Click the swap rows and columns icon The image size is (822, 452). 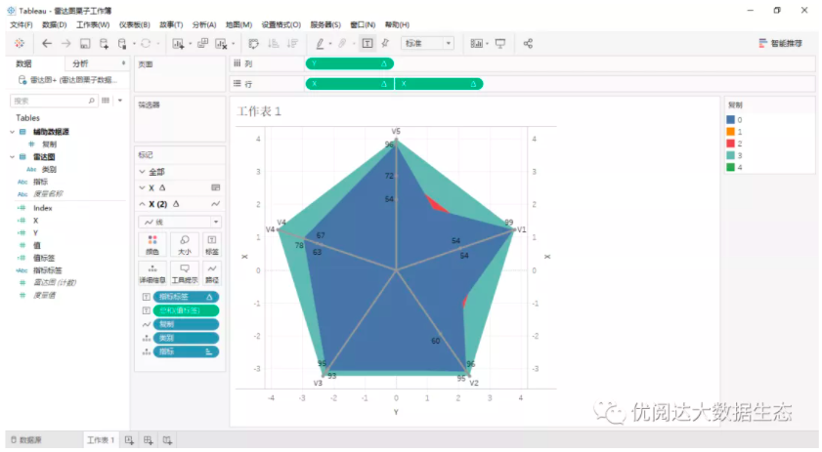click(x=254, y=44)
